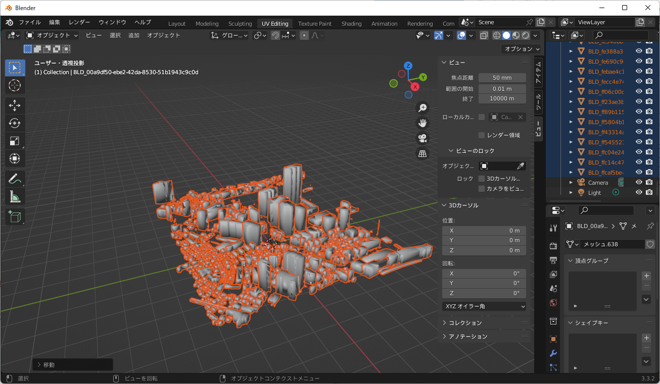Click the pan view hand icon
This screenshot has height=384, width=660.
(422, 123)
